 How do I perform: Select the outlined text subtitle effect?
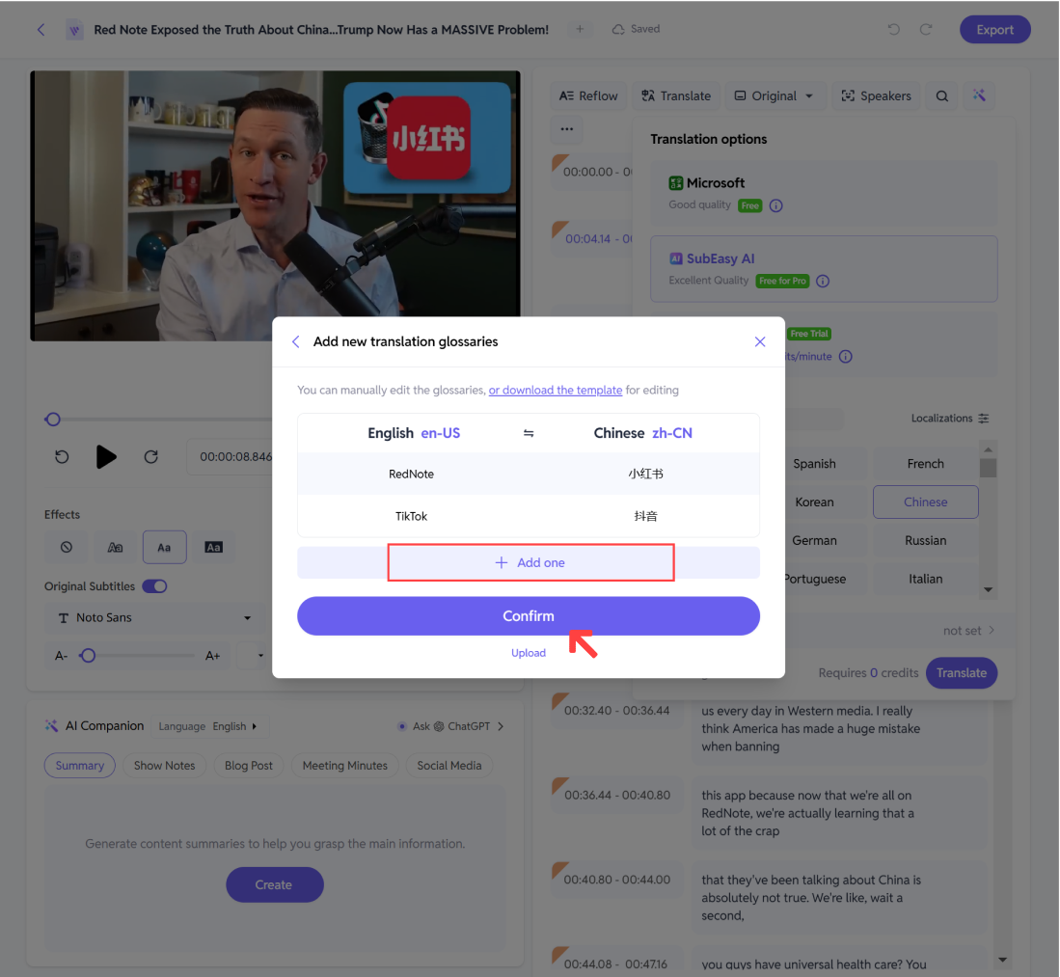click(115, 548)
